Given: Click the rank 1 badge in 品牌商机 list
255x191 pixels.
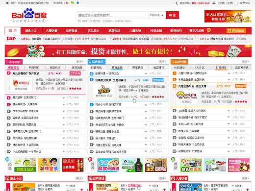Looking at the screenshot, I should (92, 73).
